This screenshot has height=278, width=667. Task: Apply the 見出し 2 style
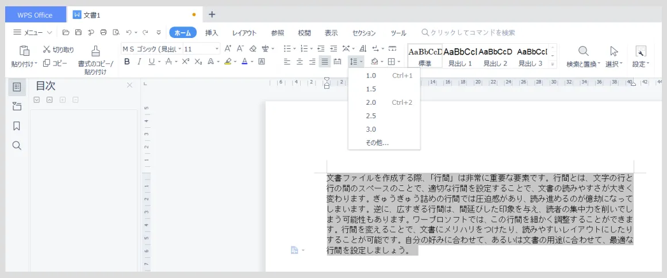(x=495, y=56)
